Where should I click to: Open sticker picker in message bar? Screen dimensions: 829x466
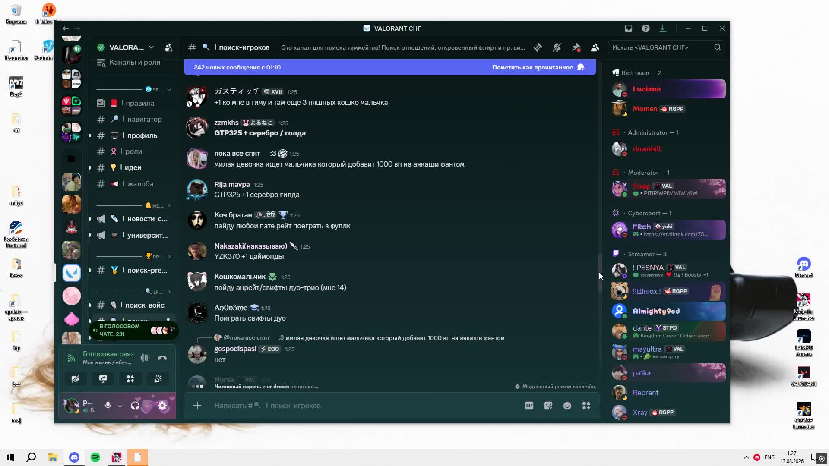[x=548, y=406]
